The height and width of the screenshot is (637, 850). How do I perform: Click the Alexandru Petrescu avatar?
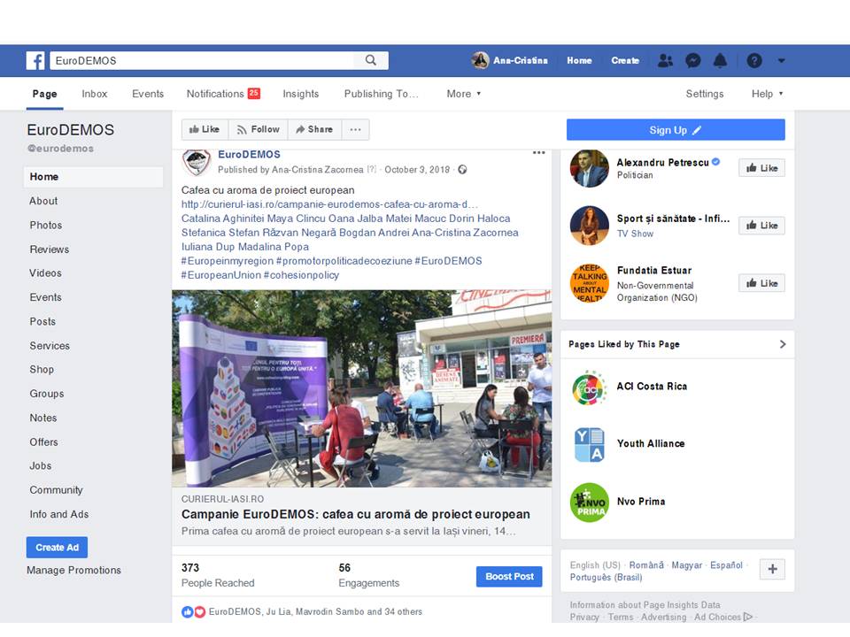(x=590, y=168)
